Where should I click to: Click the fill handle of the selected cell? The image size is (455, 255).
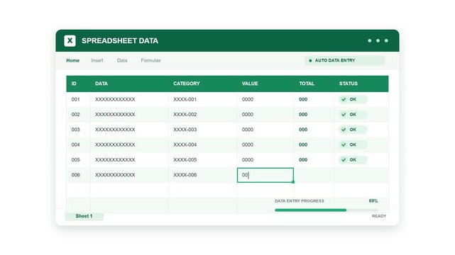pyautogui.click(x=293, y=182)
